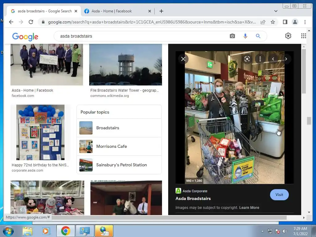Search inside image with Lens icon
The width and height of the screenshot is (316, 237).
point(247,59)
